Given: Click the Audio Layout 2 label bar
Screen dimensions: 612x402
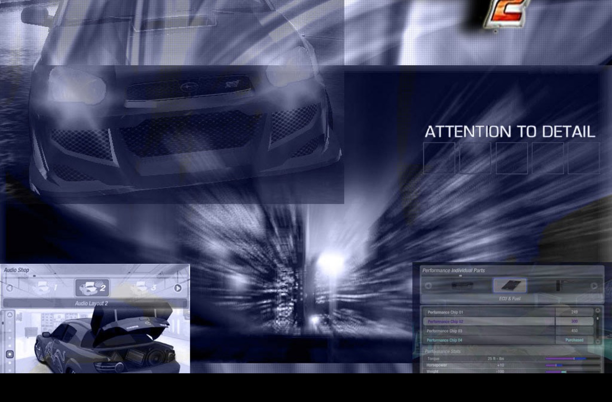Looking at the screenshot, I should click(x=95, y=303).
